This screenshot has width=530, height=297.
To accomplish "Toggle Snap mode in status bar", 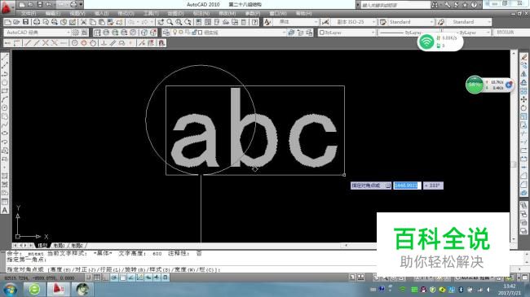I will pos(89,277).
